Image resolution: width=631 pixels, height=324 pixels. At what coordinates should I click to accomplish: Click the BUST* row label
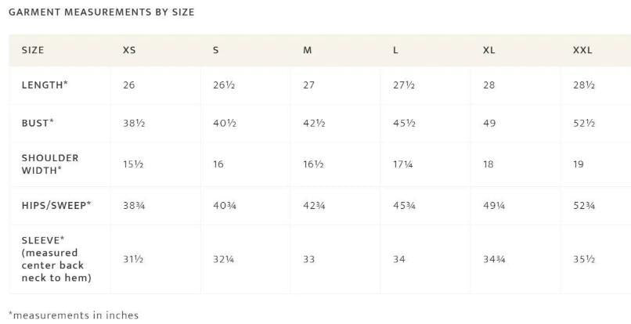click(38, 123)
